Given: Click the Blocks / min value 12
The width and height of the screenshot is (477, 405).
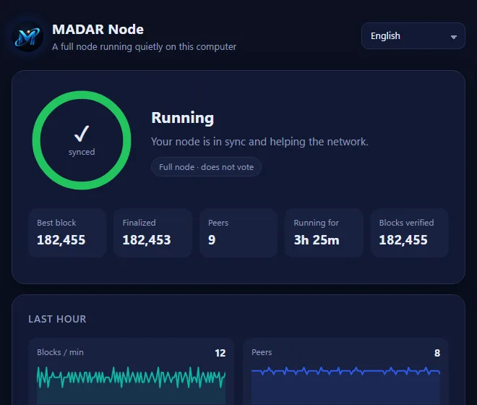Looking at the screenshot, I should click(220, 353).
